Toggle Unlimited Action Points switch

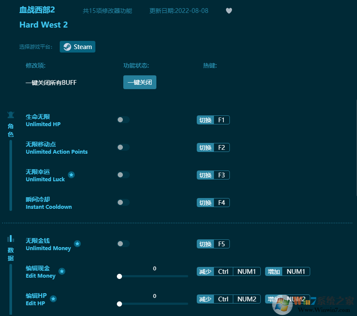[x=123, y=147]
